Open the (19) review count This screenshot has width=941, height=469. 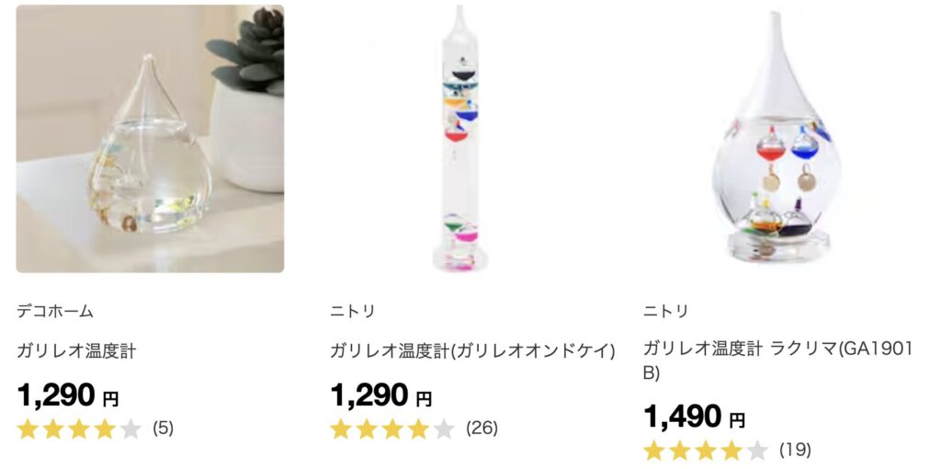coord(795,450)
